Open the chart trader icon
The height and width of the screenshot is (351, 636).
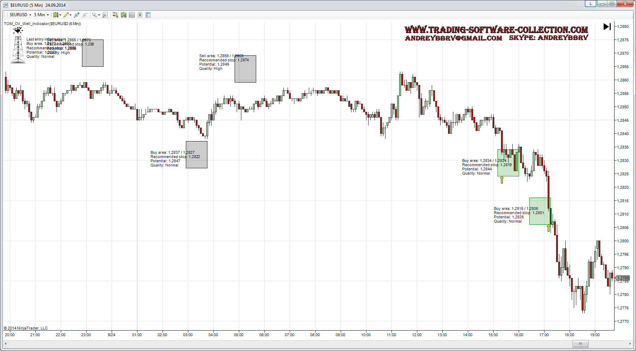click(x=115, y=15)
